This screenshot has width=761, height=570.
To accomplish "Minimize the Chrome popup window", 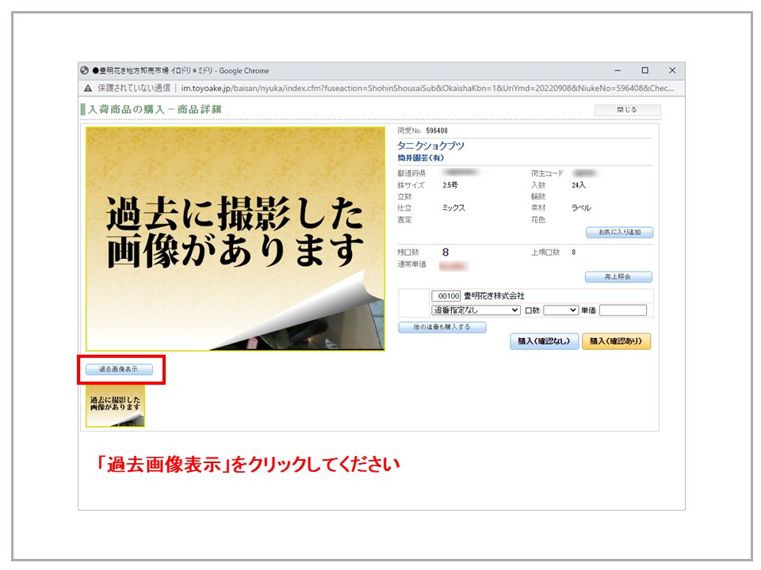I will 618,70.
